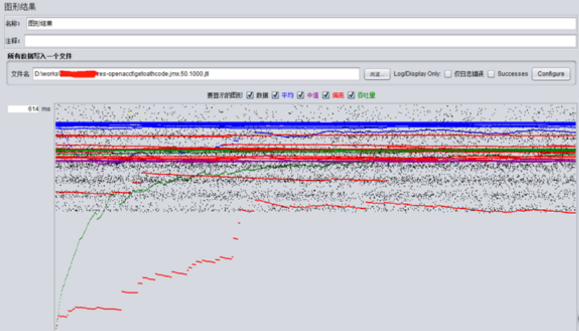The image size is (579, 331).
Task: Click the Log/Display Only label
Action: click(x=417, y=74)
